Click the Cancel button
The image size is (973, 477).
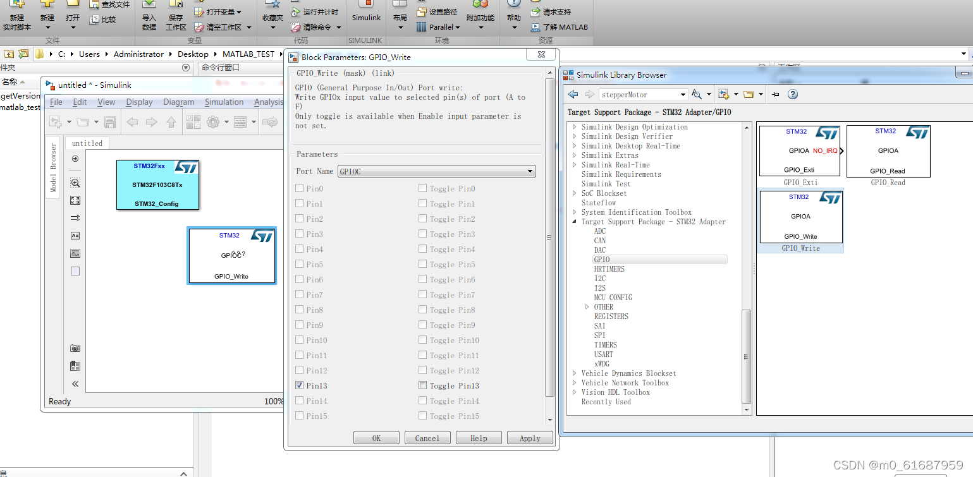pos(427,438)
